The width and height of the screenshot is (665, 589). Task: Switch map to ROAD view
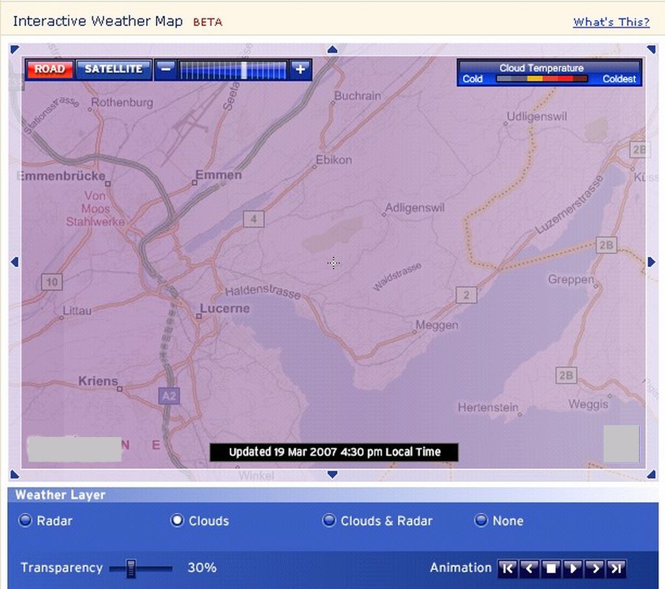click(49, 69)
